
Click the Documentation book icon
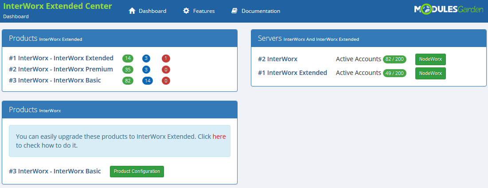(x=234, y=11)
